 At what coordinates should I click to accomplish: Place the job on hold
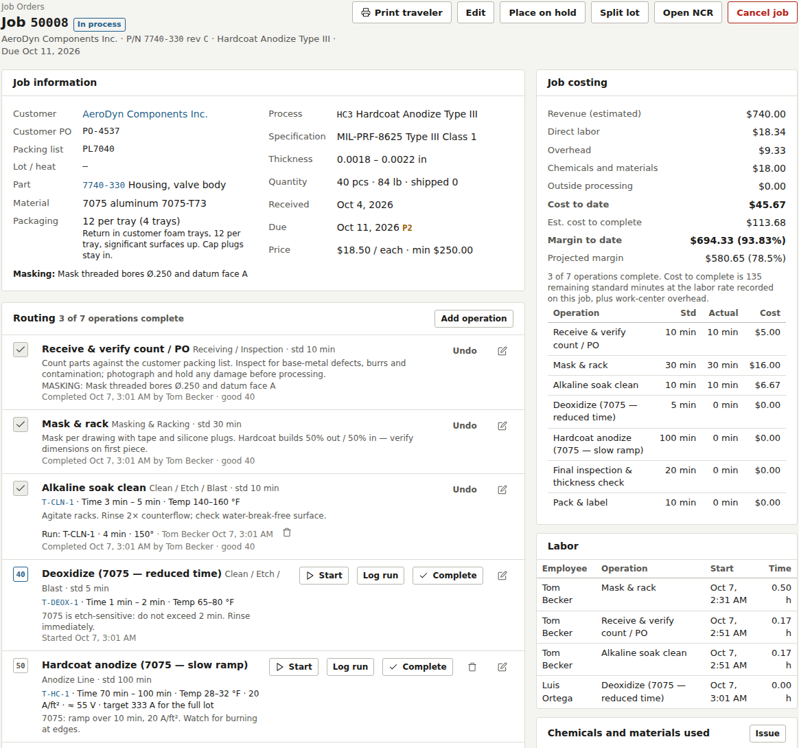point(542,13)
